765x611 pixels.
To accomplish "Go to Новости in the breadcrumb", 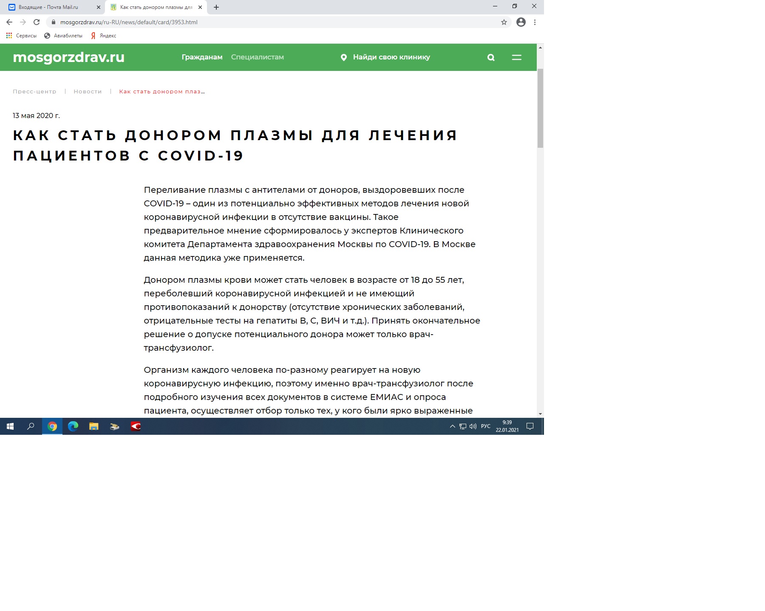I will [88, 92].
